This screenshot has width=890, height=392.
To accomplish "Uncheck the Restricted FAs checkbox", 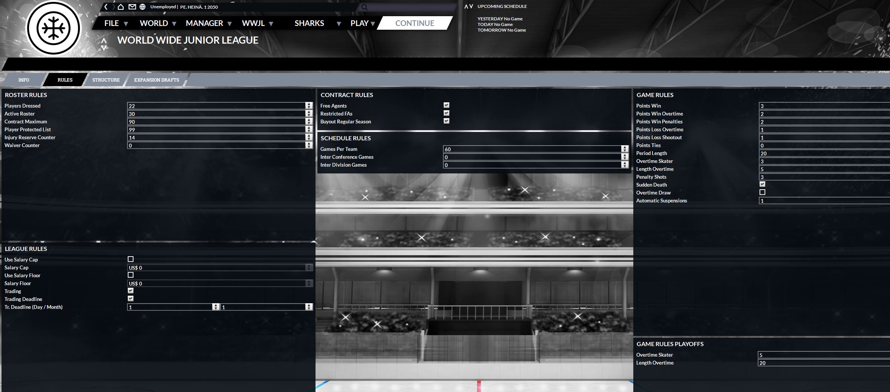I will point(446,113).
